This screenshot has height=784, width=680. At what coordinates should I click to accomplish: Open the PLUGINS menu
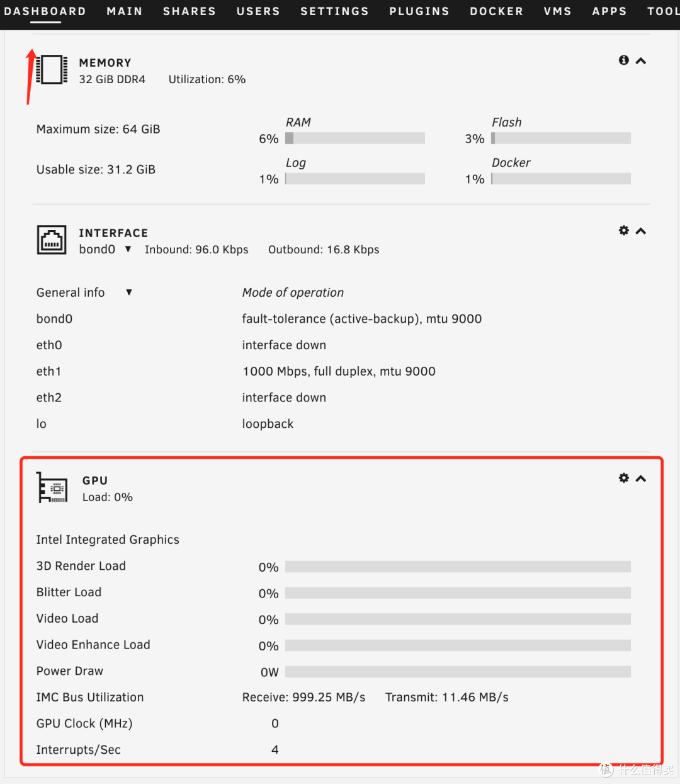419,11
